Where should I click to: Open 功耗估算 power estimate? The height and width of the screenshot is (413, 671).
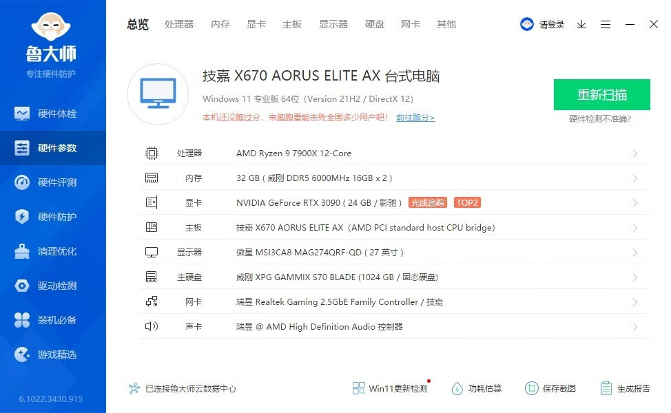coord(476,388)
